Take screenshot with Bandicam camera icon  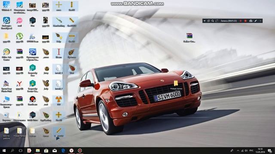[251, 21]
